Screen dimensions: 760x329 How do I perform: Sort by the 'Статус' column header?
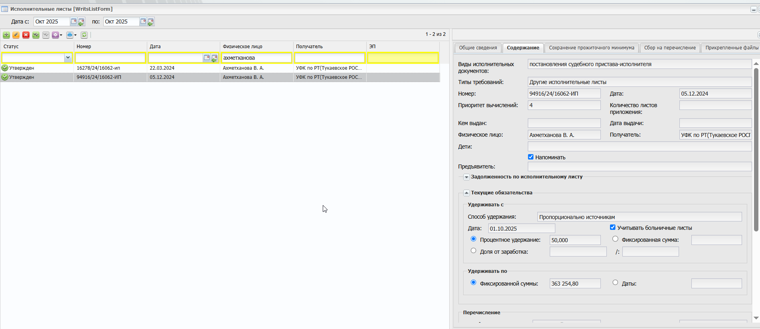(x=37, y=47)
